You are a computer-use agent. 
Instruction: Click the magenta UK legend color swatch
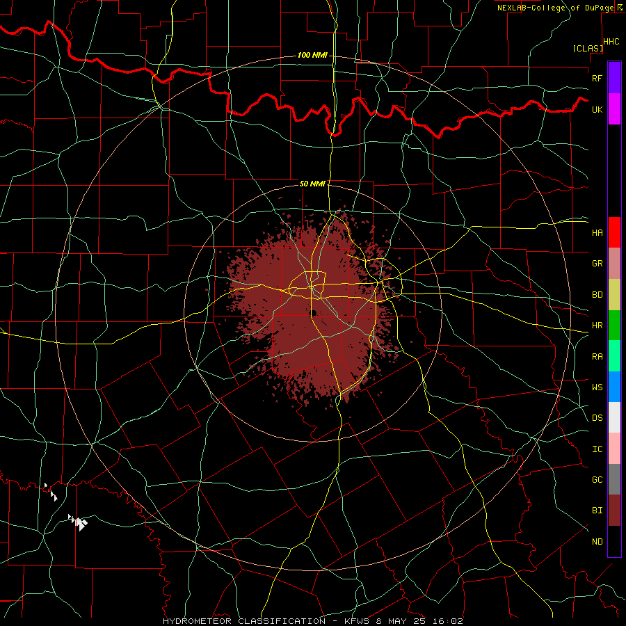614,109
